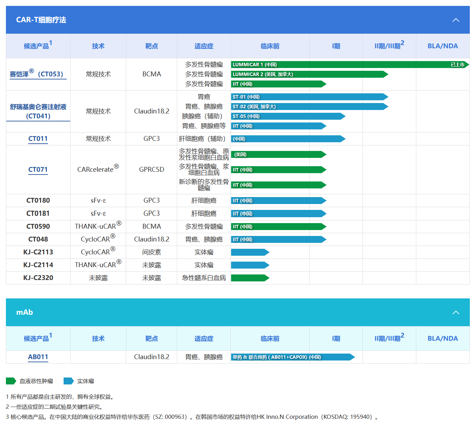Click the CT011 product link
This screenshot has height=424, width=474.
click(x=38, y=139)
